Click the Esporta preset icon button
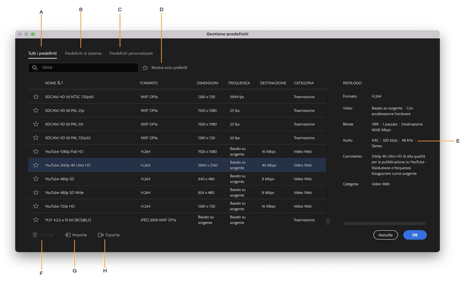The image size is (467, 288). point(101,235)
